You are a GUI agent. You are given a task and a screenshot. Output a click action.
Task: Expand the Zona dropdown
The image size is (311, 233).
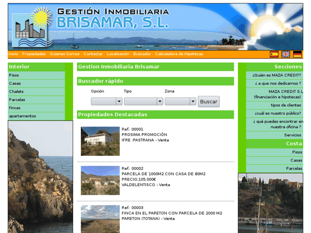click(x=180, y=101)
